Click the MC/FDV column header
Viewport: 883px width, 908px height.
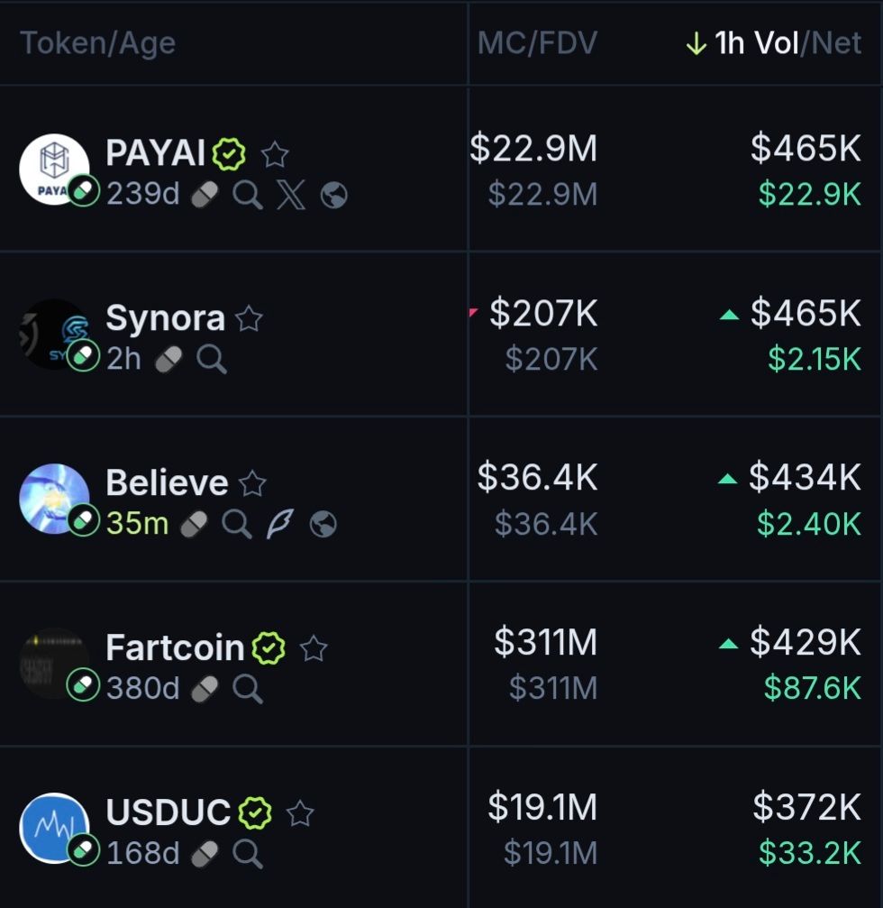(537, 43)
